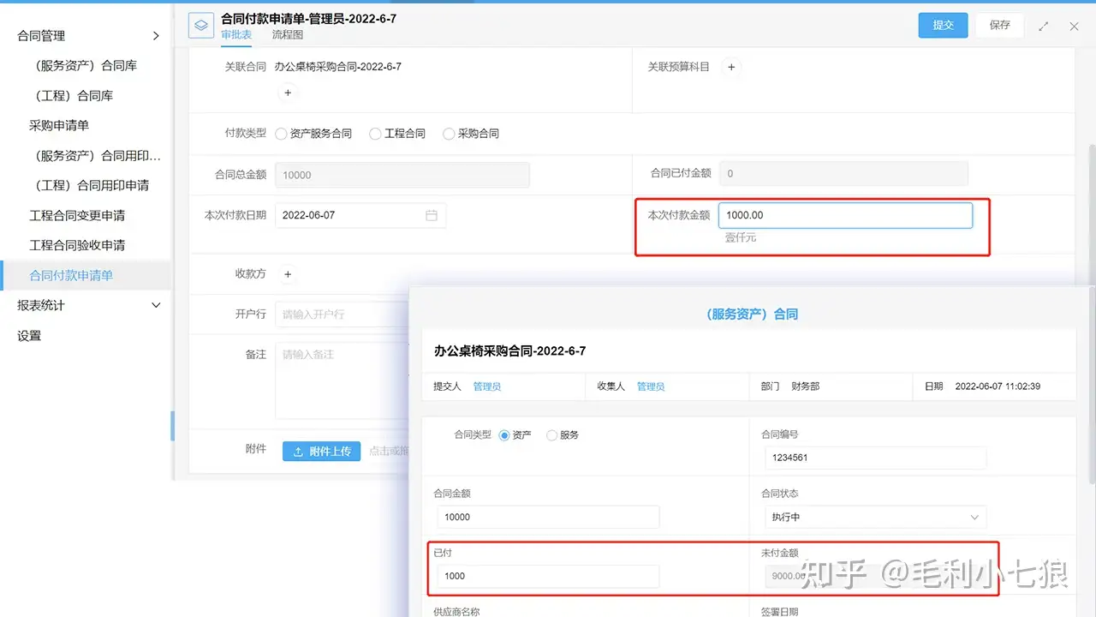
Task: Click the 合同已付金额 field
Action: tap(843, 173)
